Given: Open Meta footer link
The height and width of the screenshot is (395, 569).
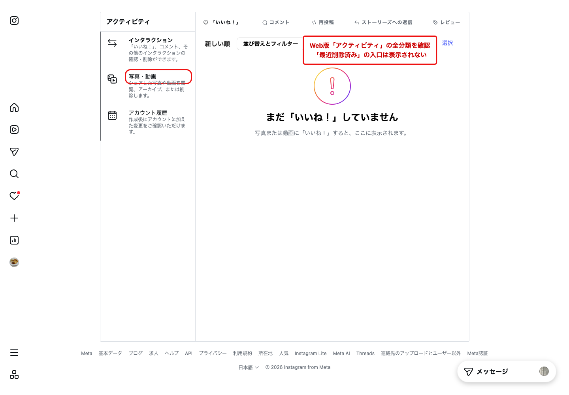Looking at the screenshot, I should tap(87, 354).
